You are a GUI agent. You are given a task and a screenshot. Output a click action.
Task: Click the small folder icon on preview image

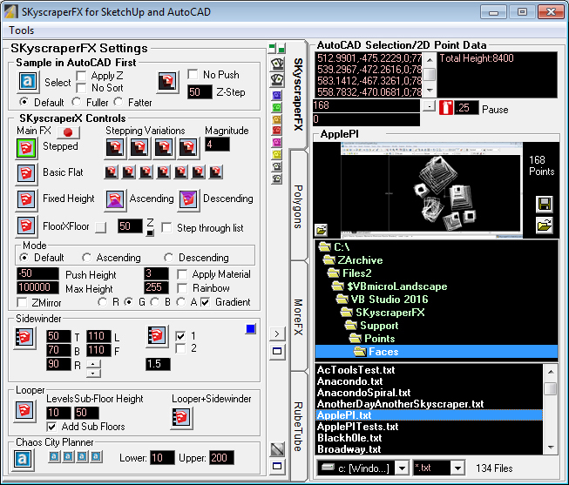click(322, 230)
